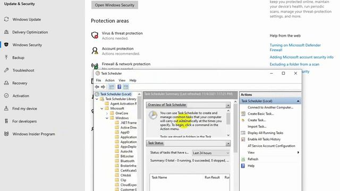
Task: Click Connect to Another Computer action
Action: [x=270, y=107]
